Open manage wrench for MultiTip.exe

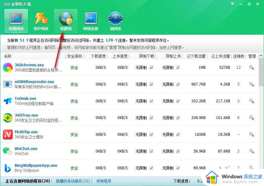point(252,135)
